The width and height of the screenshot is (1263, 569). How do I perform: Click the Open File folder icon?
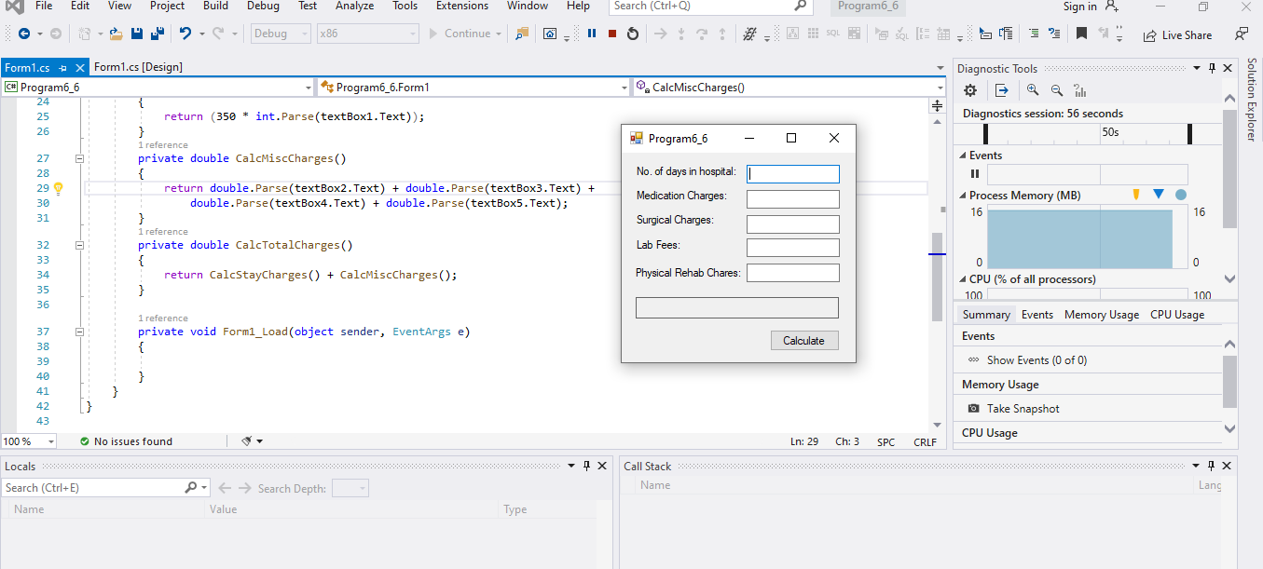click(117, 34)
